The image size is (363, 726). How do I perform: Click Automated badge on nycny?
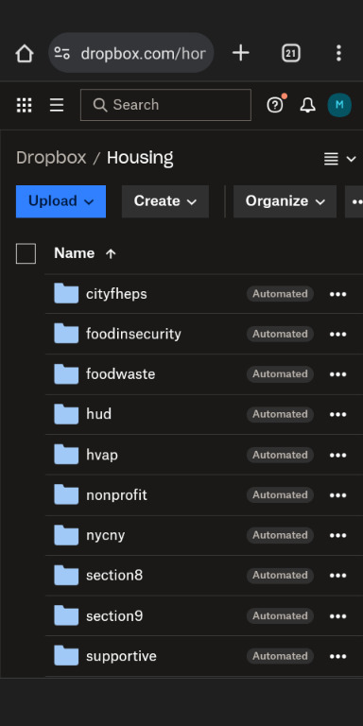[280, 535]
